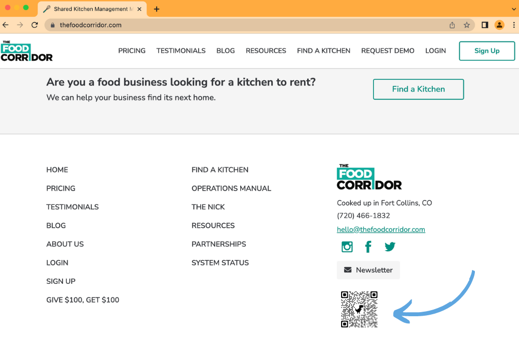
Task: Open the Instagram social icon
Action: click(347, 246)
